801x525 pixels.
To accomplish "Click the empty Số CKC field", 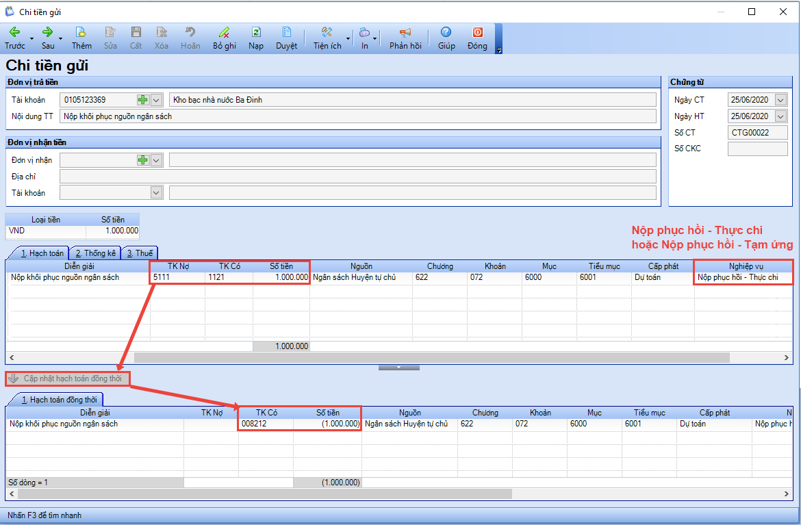I will (x=757, y=149).
